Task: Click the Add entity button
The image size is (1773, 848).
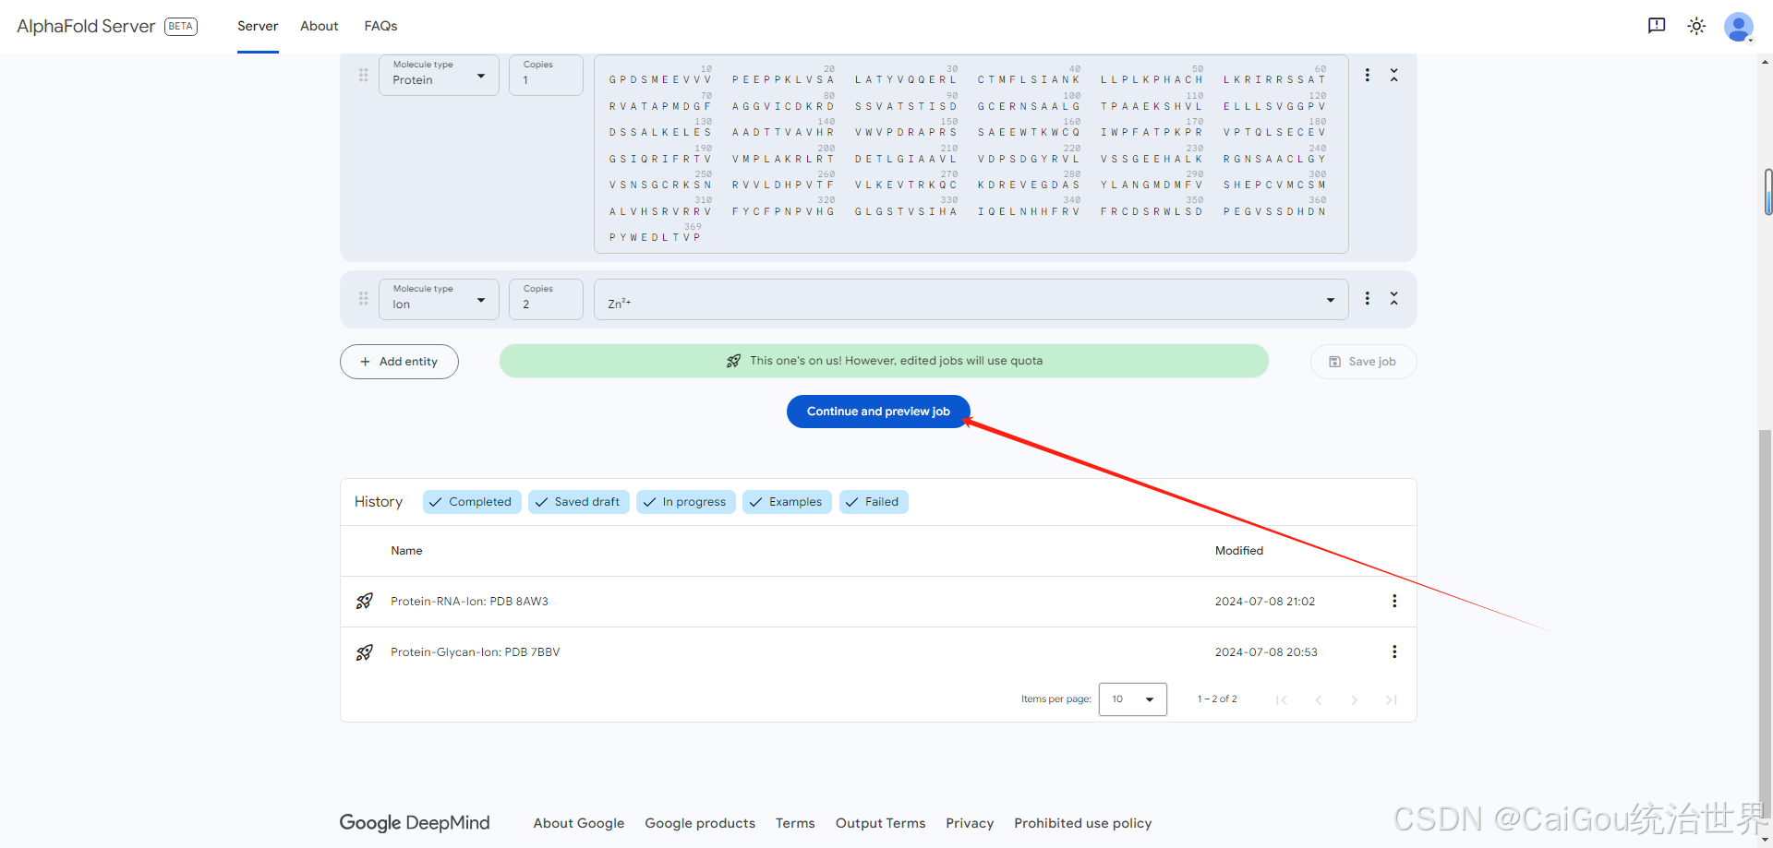Action: (x=399, y=362)
